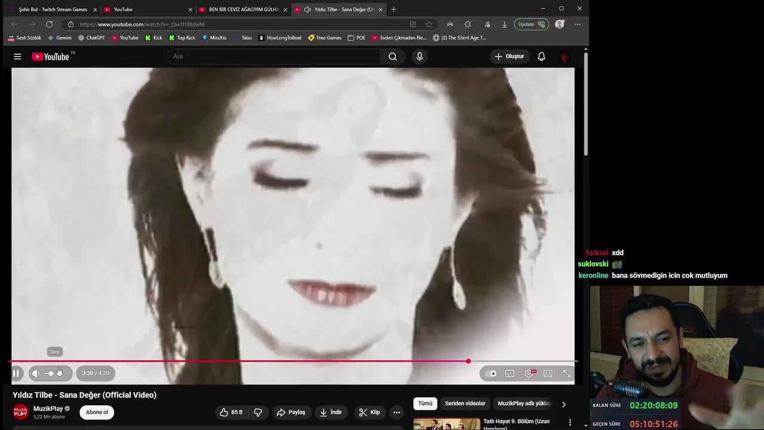
Task: Select the Tümü filter chip
Action: tap(425, 404)
